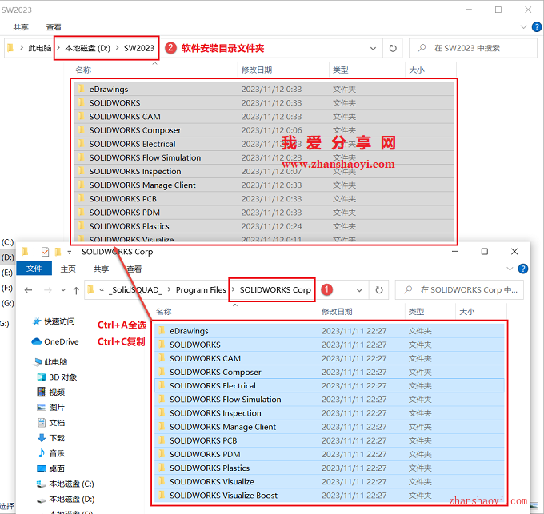Image resolution: width=544 pixels, height=514 pixels.
Task: Click the search box in SOLIDWORKS Corp window
Action: tap(459, 289)
